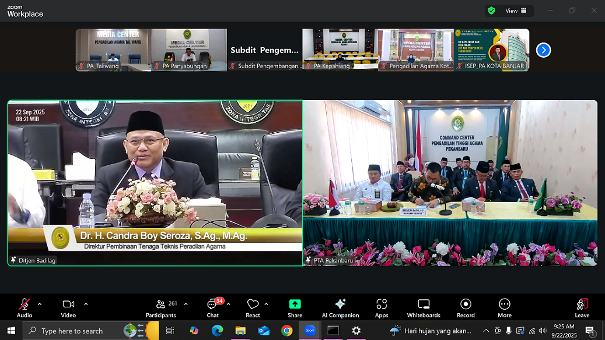Screen dimensions: 605x340
Task: Click the green Share screen button
Action: pyautogui.click(x=295, y=307)
